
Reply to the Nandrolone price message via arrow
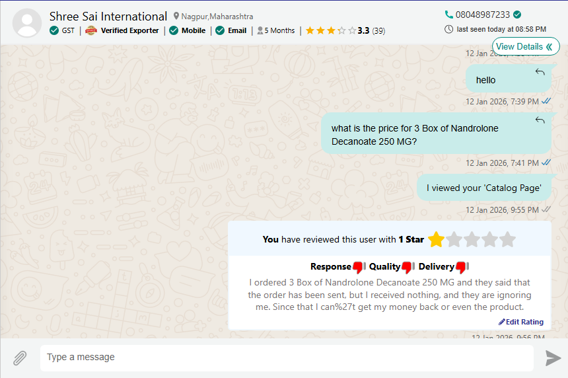click(540, 120)
